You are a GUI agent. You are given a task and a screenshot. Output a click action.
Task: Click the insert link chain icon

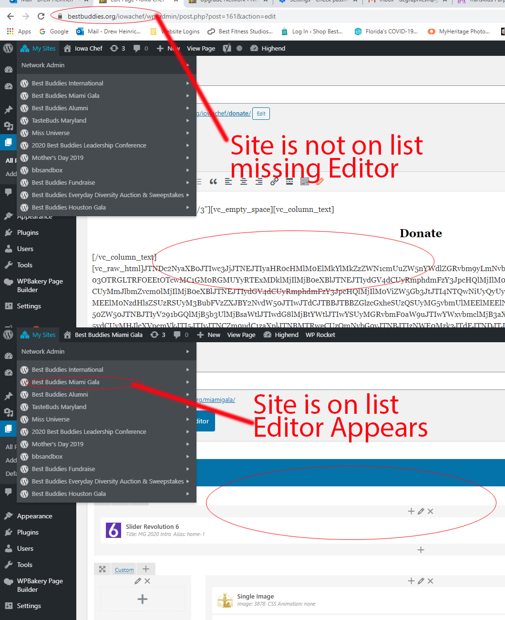point(274,181)
